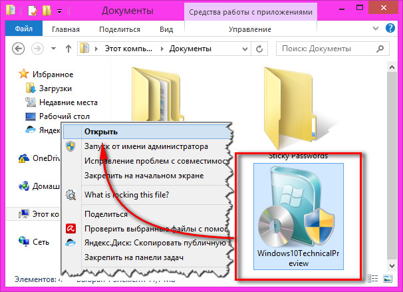
Task: Choose Открыть in the context menu
Action: coord(148,132)
